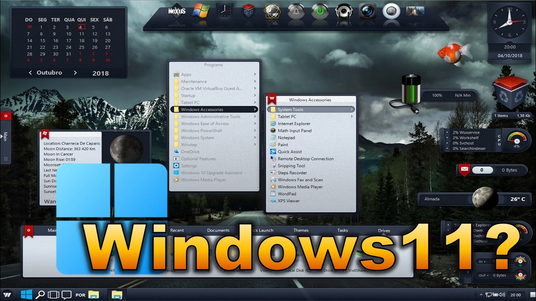This screenshot has height=301, width=536.
Task: Click the white gauge meter dock icon
Action: click(x=392, y=11)
